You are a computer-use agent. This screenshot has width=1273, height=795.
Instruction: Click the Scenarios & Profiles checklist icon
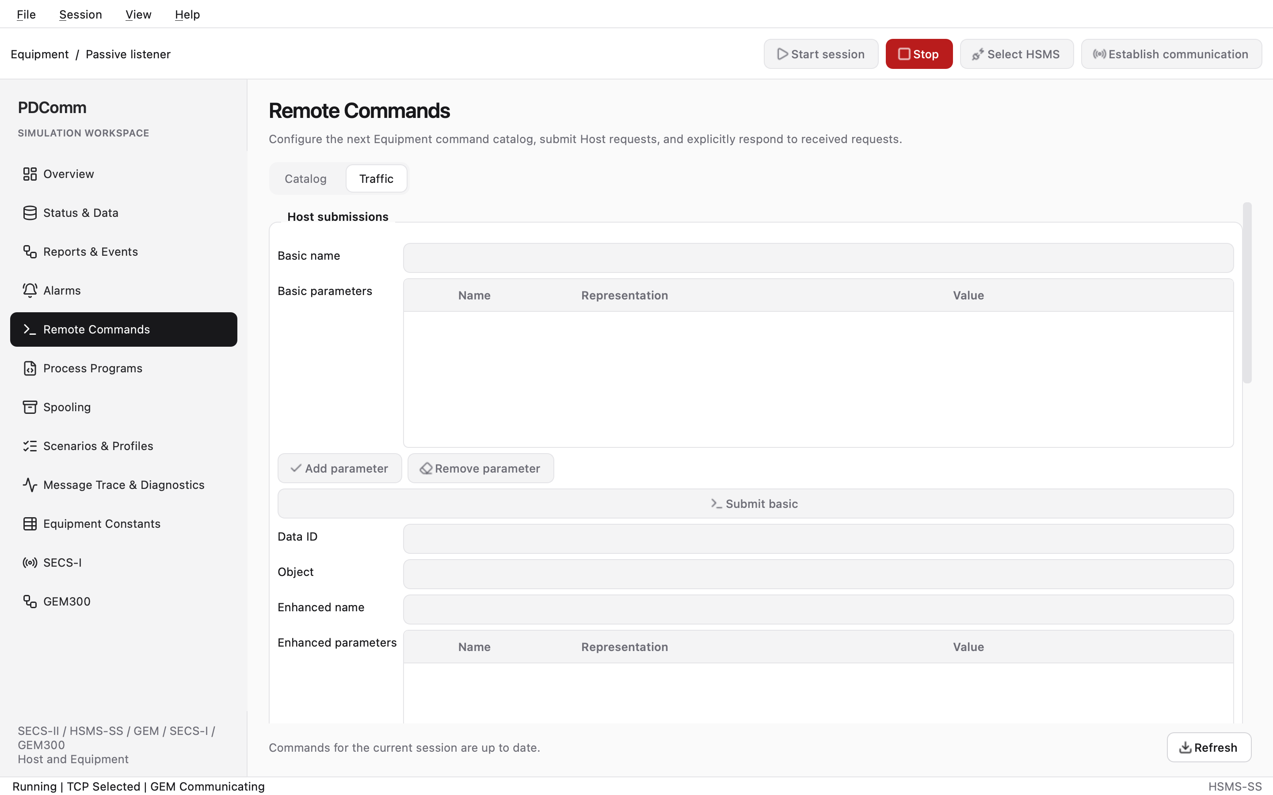(x=30, y=447)
